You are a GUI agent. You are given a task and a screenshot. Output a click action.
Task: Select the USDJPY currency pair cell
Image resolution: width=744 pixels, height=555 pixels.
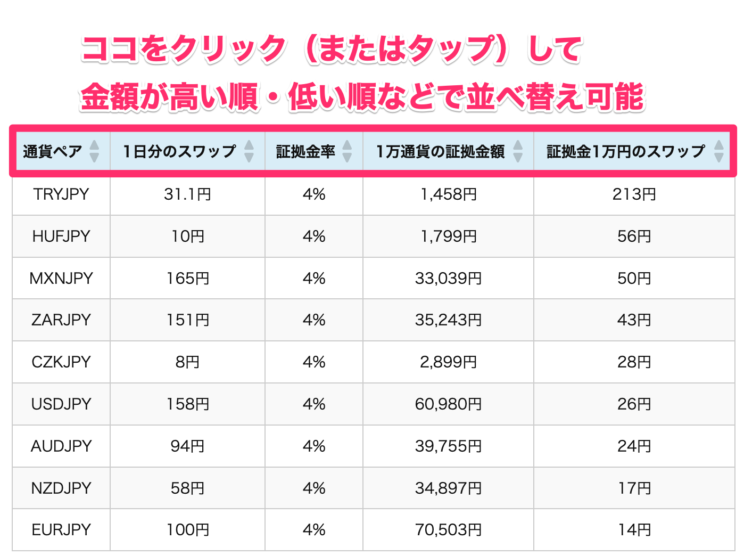click(61, 404)
